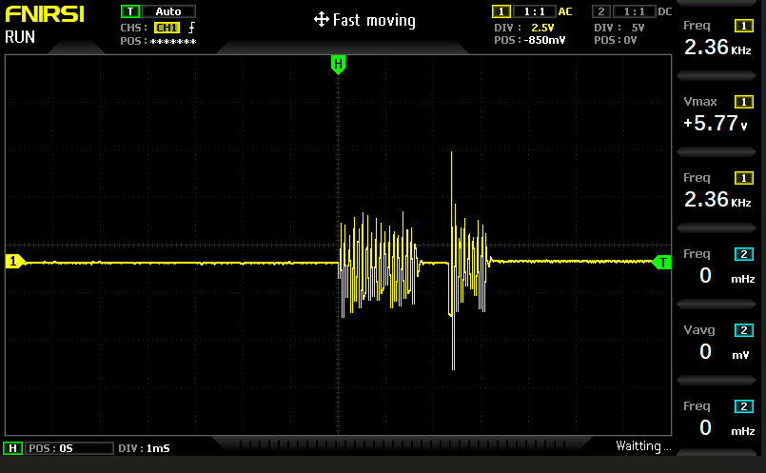Click the green T trigger level marker

(662, 262)
